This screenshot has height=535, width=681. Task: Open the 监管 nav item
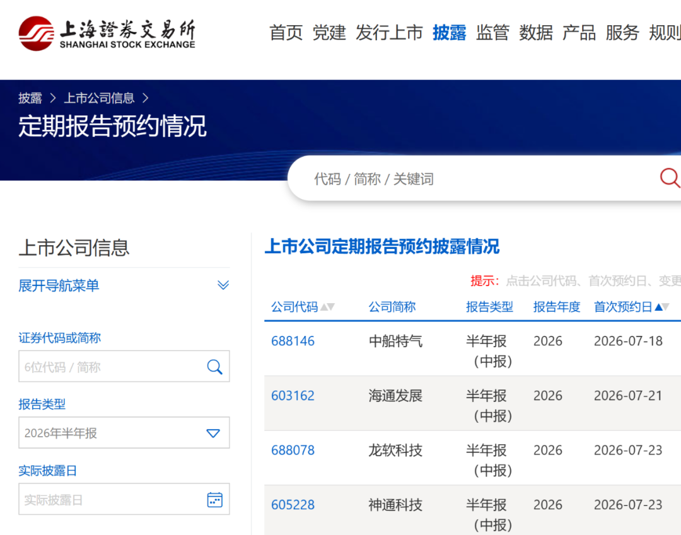(492, 33)
